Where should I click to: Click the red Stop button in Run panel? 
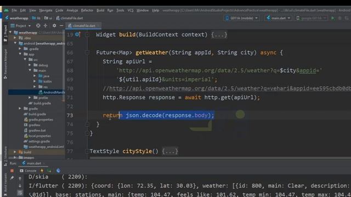12,171
